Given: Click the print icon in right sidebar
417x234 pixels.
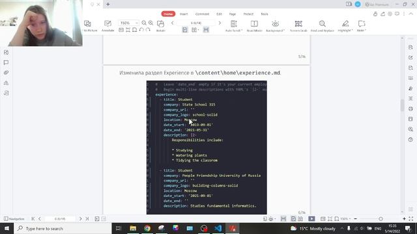Looking at the screenshot, I should click(410, 109).
